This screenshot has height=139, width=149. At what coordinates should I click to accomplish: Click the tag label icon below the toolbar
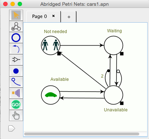tap(12, 129)
